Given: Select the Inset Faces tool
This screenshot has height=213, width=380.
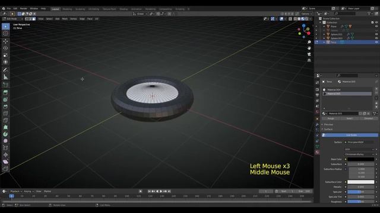Looking at the screenshot, I should 5,99.
